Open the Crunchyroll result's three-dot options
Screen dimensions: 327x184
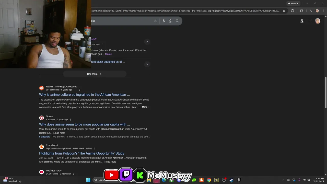point(94,148)
